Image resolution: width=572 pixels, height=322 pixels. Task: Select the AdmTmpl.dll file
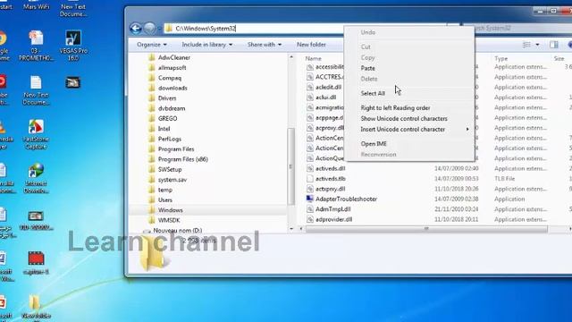click(x=332, y=209)
